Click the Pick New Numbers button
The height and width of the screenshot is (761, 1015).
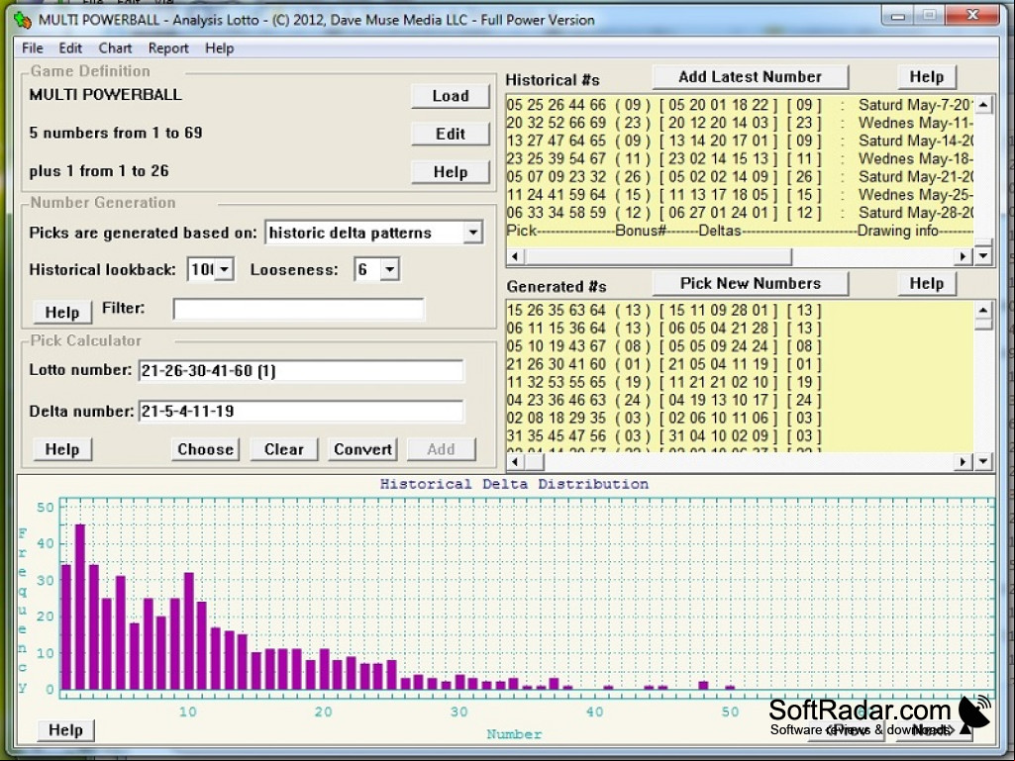[x=751, y=283]
